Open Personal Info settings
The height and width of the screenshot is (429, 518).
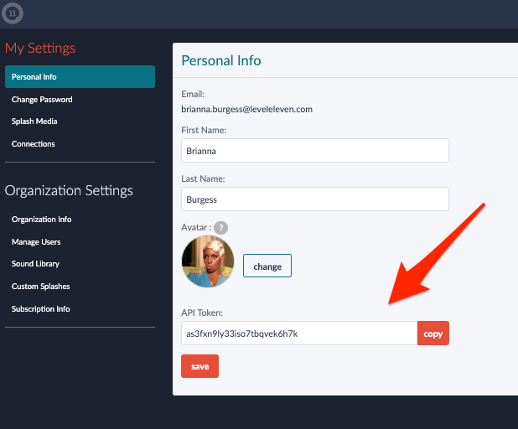coord(80,77)
